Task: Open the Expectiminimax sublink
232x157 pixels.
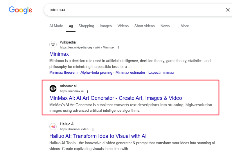Action: (161, 73)
